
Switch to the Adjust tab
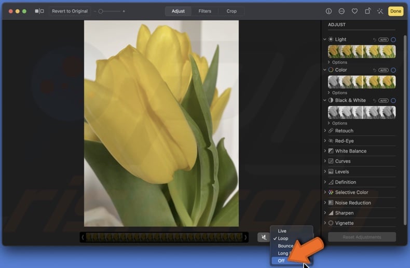click(178, 11)
